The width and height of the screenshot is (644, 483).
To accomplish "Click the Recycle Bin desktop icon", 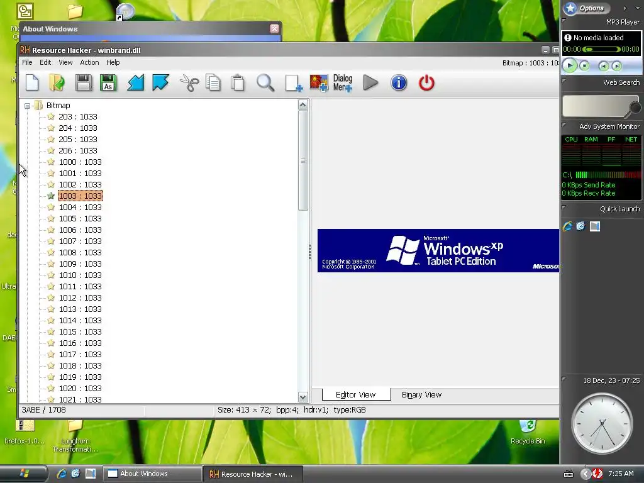I will click(528, 432).
